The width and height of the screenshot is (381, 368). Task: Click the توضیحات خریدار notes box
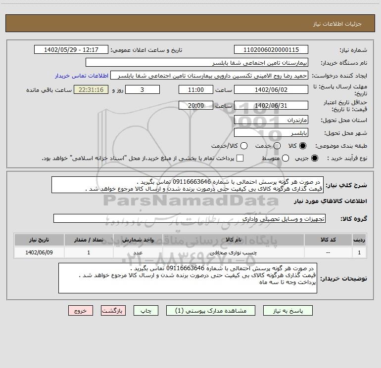(x=188, y=278)
